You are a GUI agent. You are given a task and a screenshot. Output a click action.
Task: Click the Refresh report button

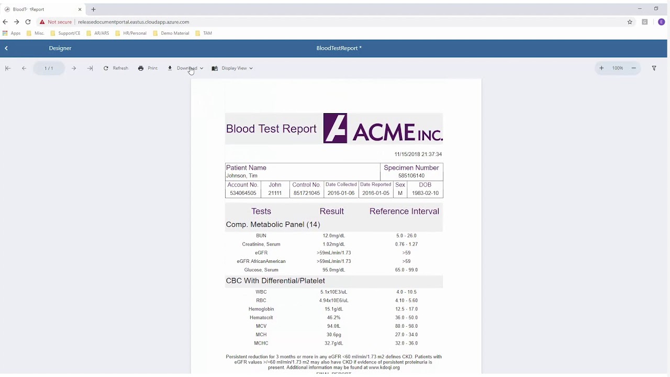[116, 68]
